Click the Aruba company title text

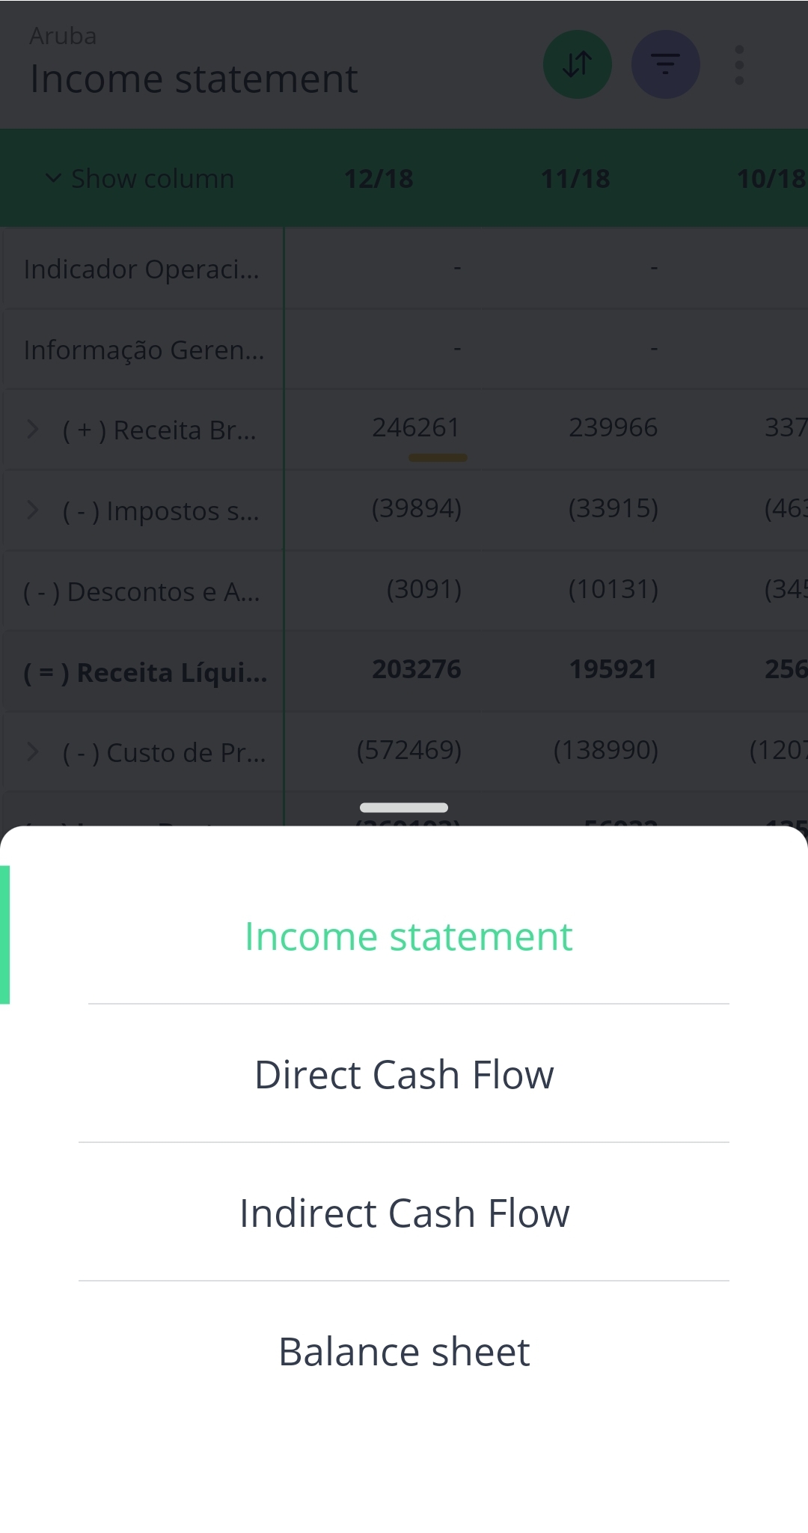[63, 35]
